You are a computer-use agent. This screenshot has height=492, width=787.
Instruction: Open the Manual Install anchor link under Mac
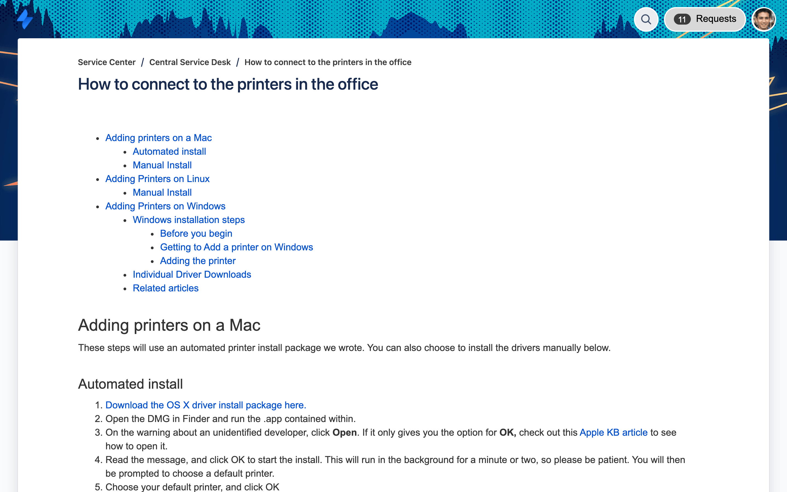(162, 165)
